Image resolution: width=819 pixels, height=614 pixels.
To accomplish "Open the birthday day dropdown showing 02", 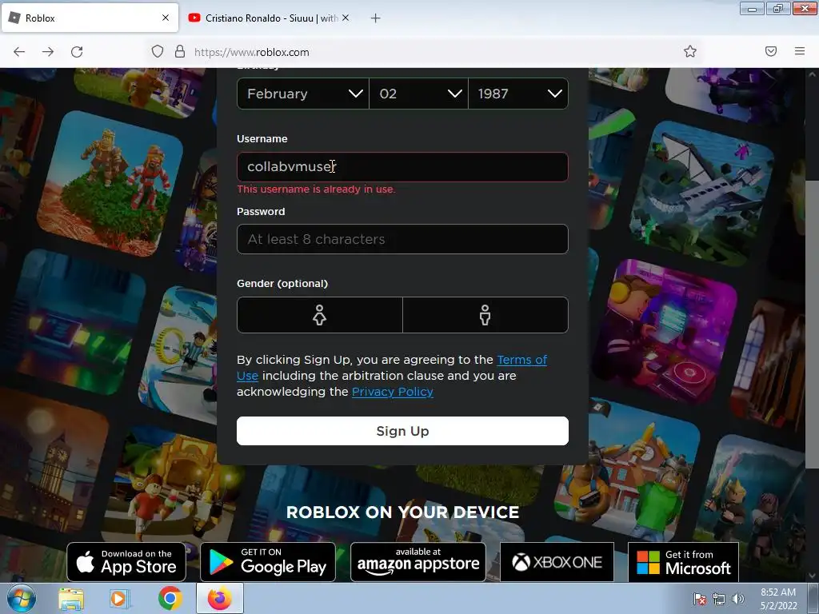I will (419, 94).
